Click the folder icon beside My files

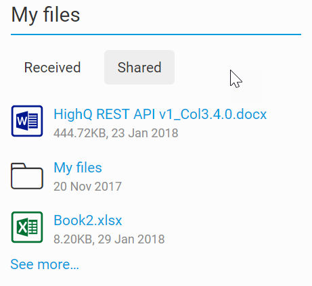pyautogui.click(x=27, y=176)
